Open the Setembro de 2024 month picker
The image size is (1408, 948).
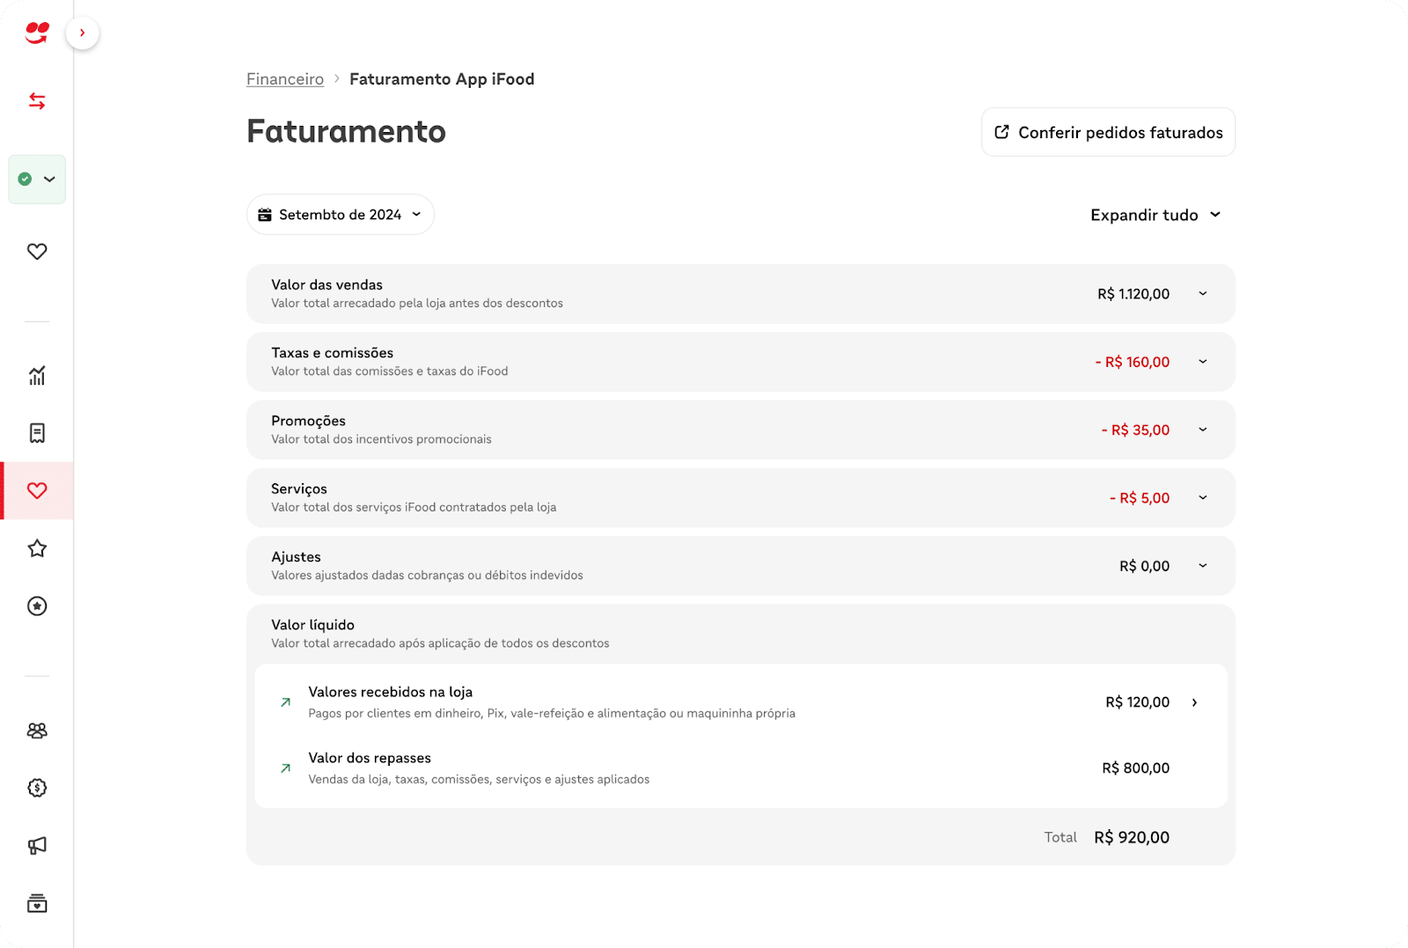341,215
